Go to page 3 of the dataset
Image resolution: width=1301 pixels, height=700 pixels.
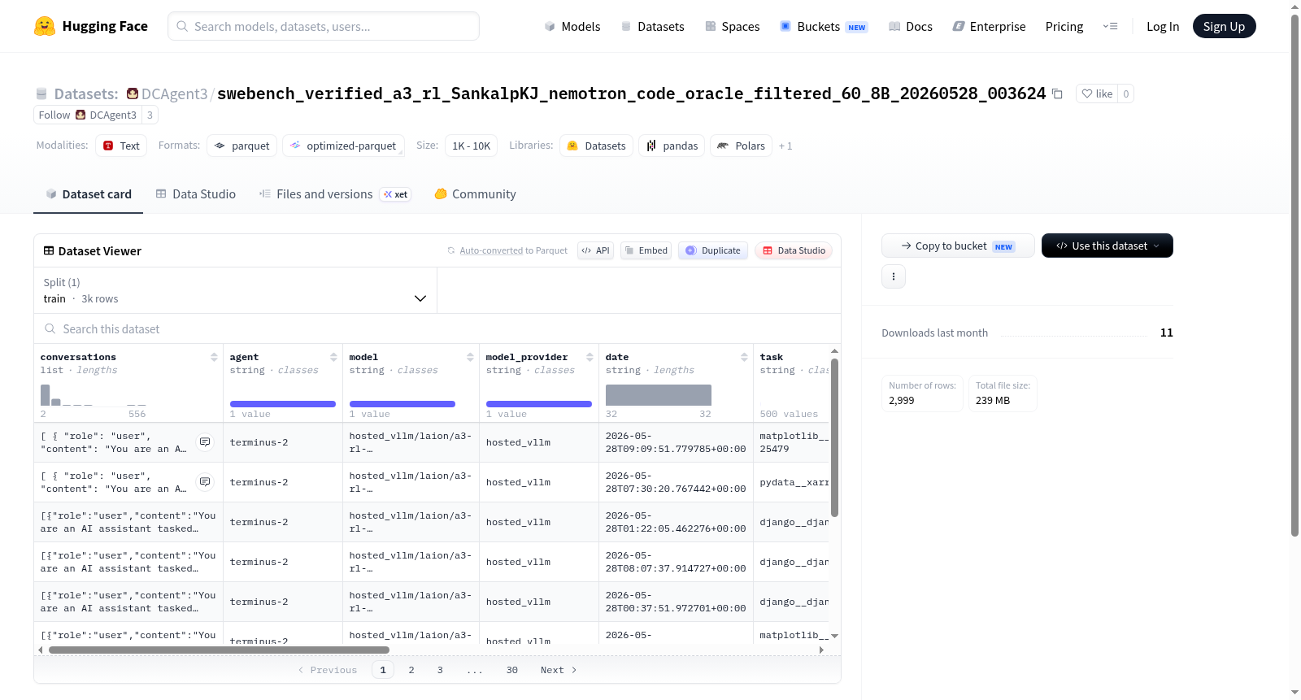[440, 670]
